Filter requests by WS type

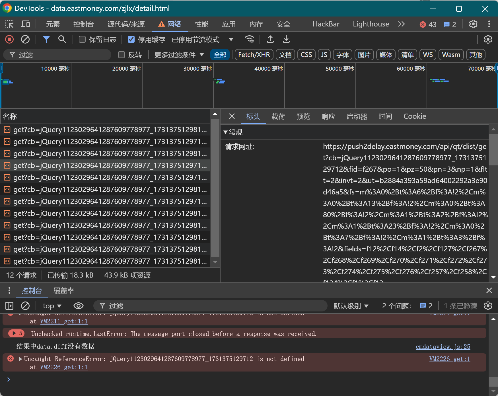click(428, 55)
